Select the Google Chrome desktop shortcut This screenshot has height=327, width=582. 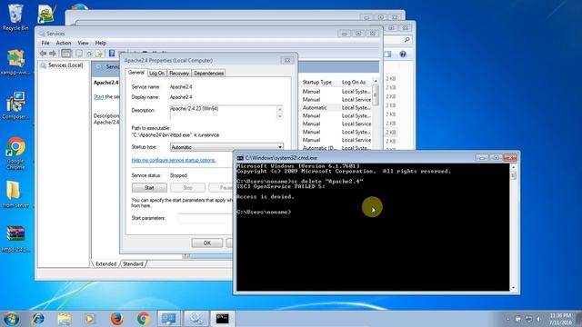15,154
